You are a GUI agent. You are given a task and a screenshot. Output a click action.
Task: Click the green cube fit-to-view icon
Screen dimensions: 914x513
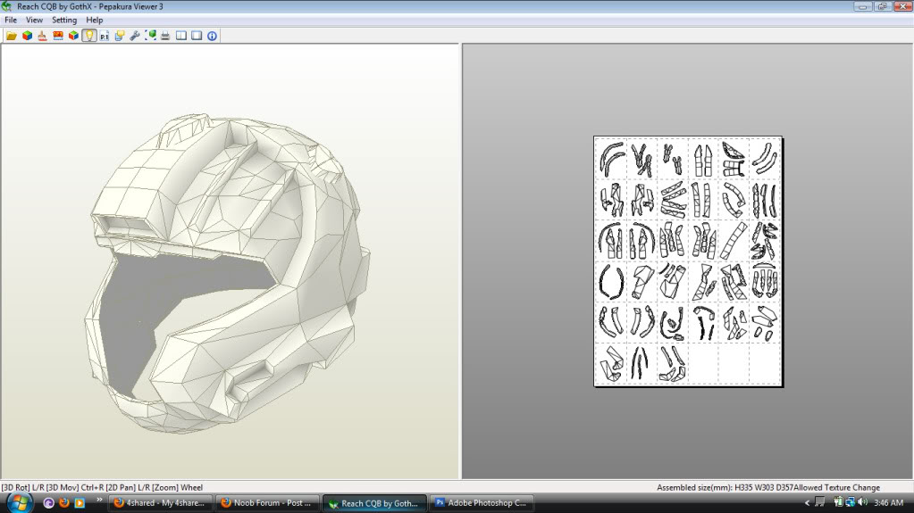click(x=150, y=36)
